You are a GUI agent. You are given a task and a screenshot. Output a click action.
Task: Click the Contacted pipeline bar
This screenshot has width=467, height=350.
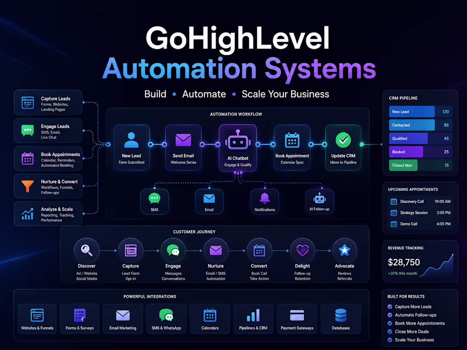point(412,125)
